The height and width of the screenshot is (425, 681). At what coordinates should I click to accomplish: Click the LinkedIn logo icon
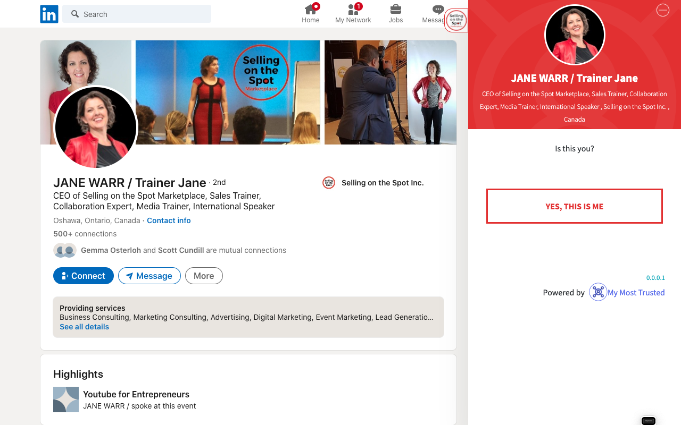(x=49, y=14)
